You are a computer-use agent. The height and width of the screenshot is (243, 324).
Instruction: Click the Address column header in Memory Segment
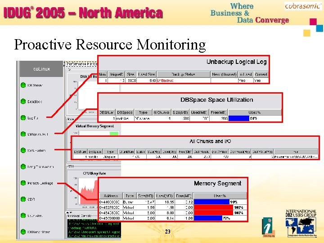point(111,196)
